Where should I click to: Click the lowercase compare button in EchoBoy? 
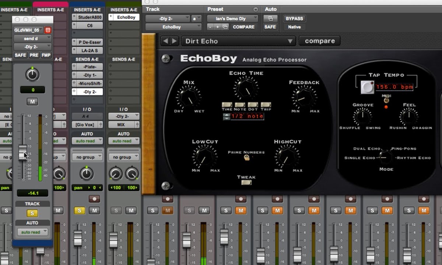coord(320,41)
